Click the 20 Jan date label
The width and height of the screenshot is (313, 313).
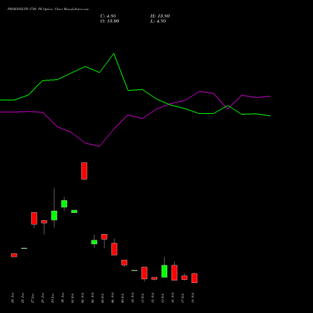tap(13, 298)
